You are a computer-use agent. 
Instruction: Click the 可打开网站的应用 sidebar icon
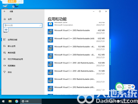tap(5, 59)
